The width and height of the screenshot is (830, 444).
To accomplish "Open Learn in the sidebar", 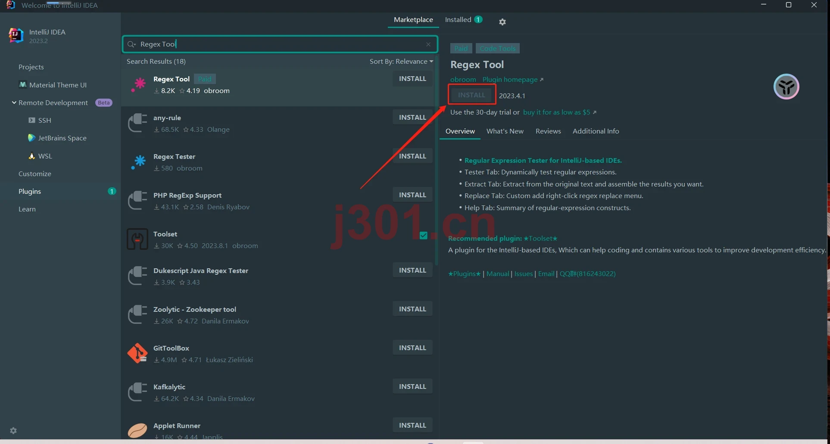I will click(27, 209).
